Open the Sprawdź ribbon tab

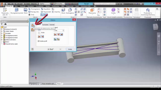23,6
